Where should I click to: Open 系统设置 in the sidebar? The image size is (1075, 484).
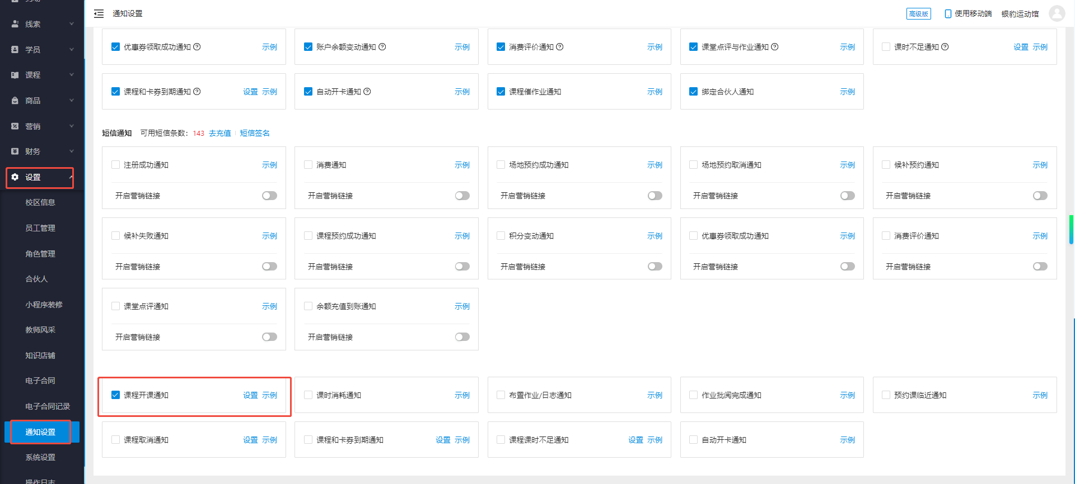coord(40,457)
